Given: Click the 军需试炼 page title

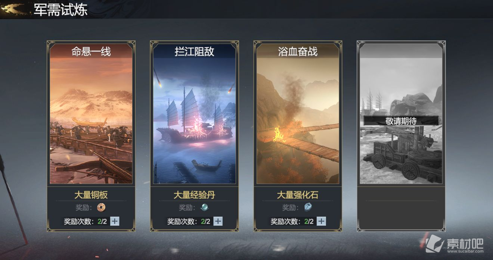Looking at the screenshot, I should tap(61, 10).
